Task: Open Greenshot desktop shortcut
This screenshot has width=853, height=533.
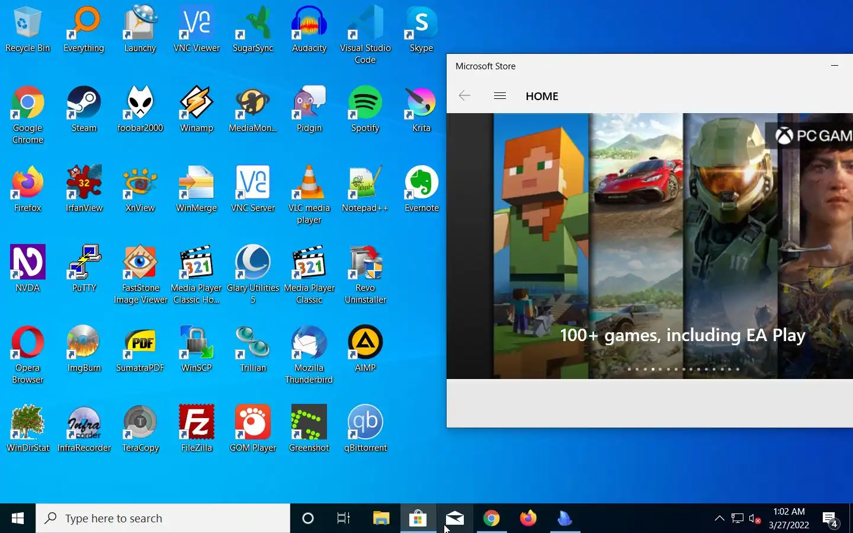Action: click(x=309, y=430)
